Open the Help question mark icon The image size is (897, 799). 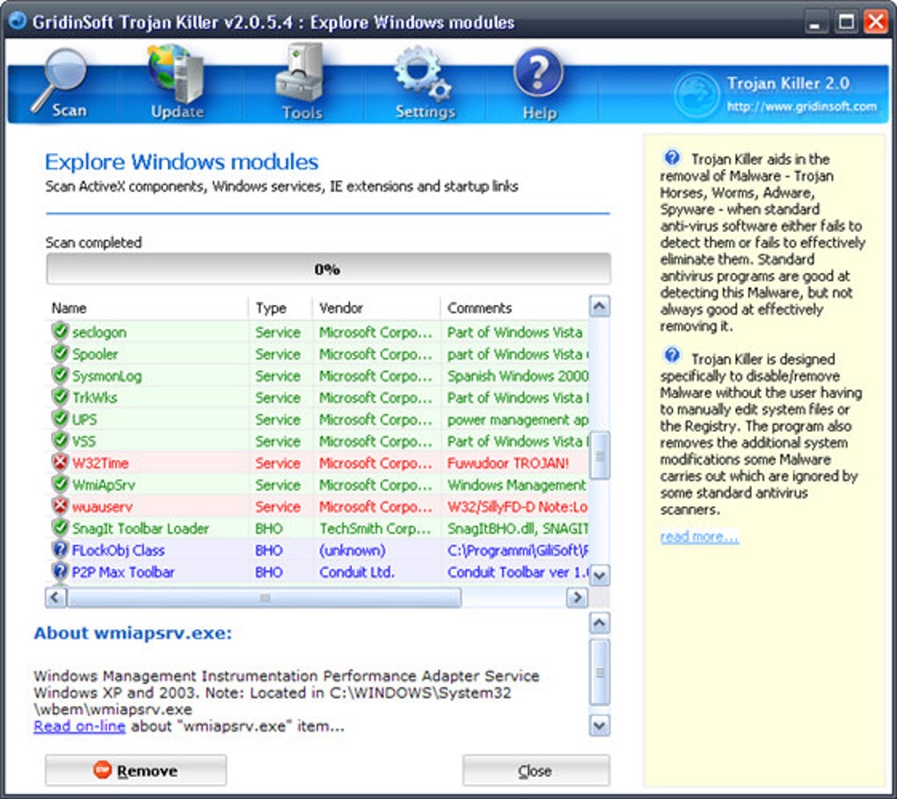(539, 84)
